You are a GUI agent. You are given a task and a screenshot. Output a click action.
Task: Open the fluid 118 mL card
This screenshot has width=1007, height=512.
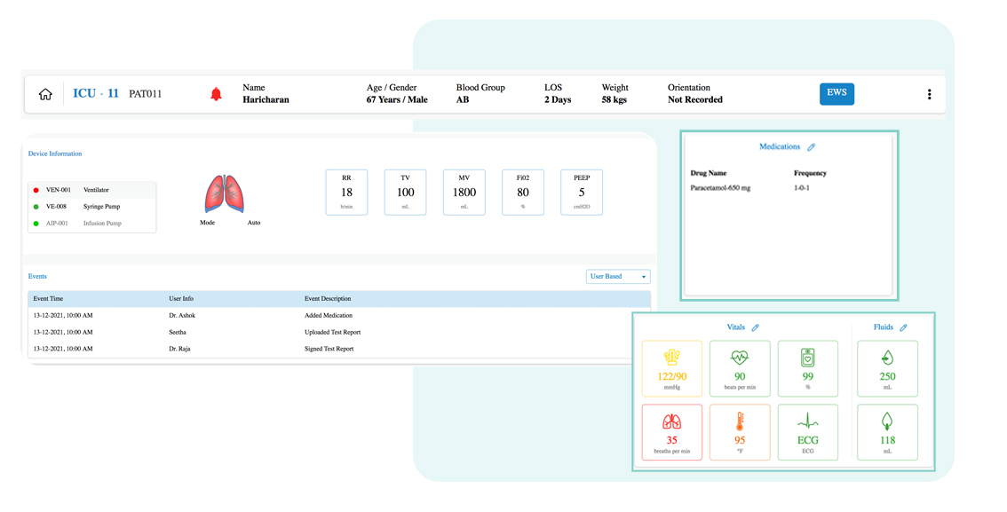pos(887,432)
